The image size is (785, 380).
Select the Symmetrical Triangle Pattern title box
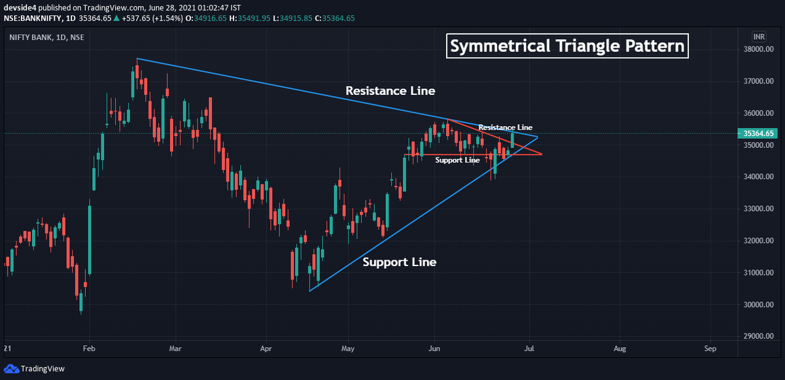tap(567, 47)
